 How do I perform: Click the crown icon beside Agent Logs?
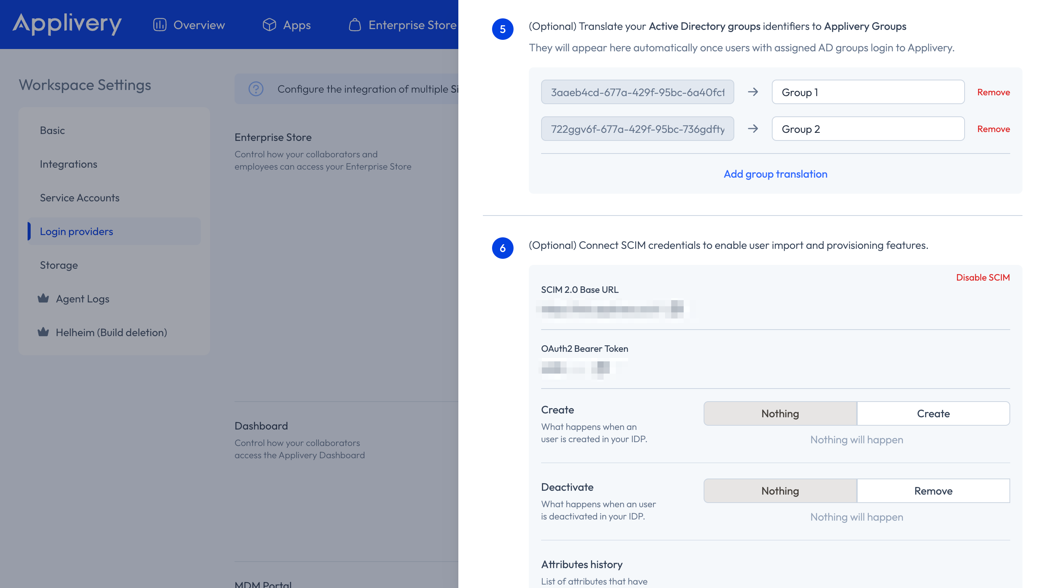tap(43, 299)
